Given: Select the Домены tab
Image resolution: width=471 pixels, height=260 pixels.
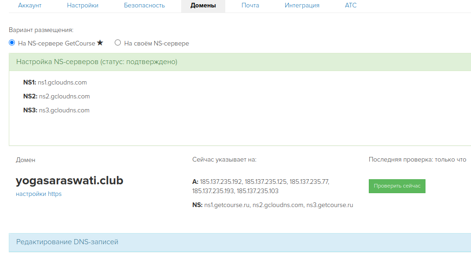Looking at the screenshot, I should coord(203,6).
